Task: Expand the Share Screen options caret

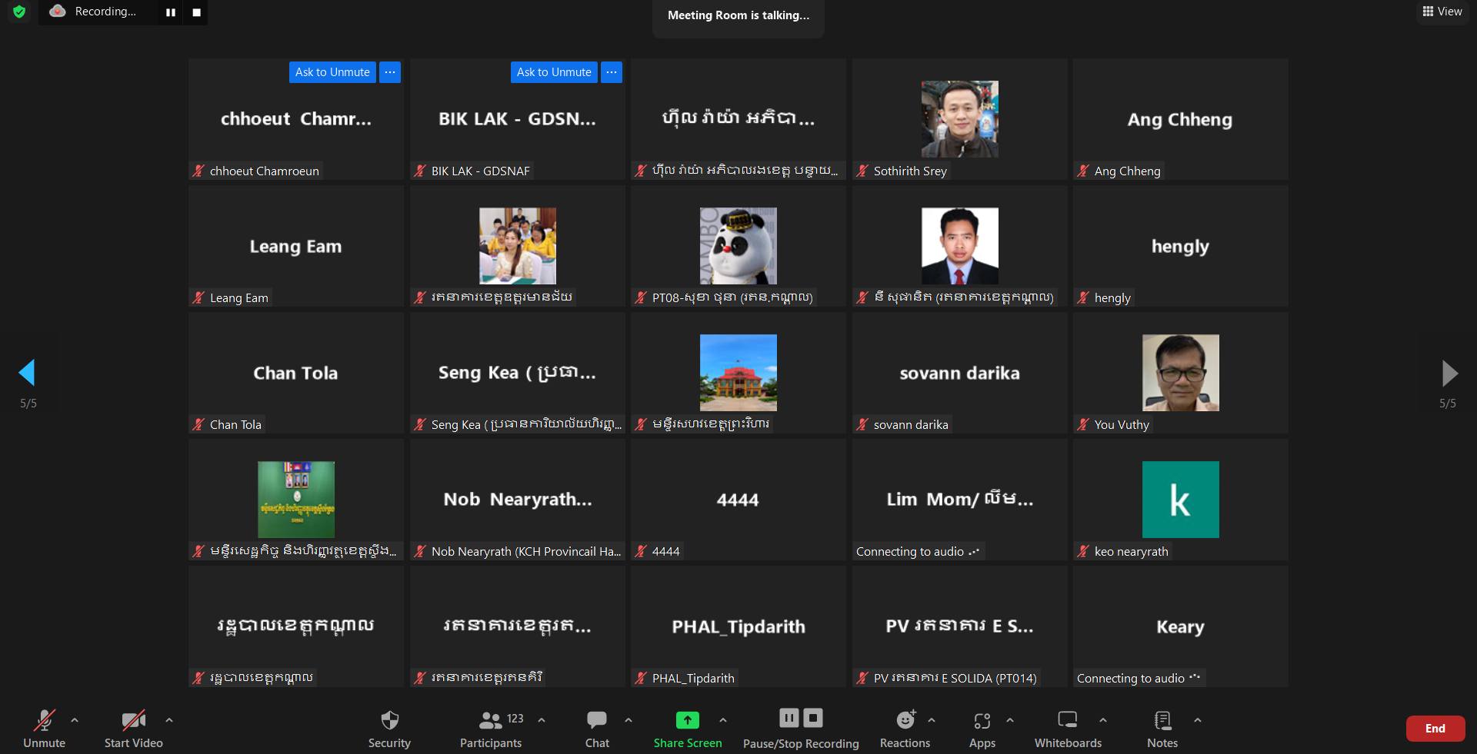Action: click(x=723, y=720)
